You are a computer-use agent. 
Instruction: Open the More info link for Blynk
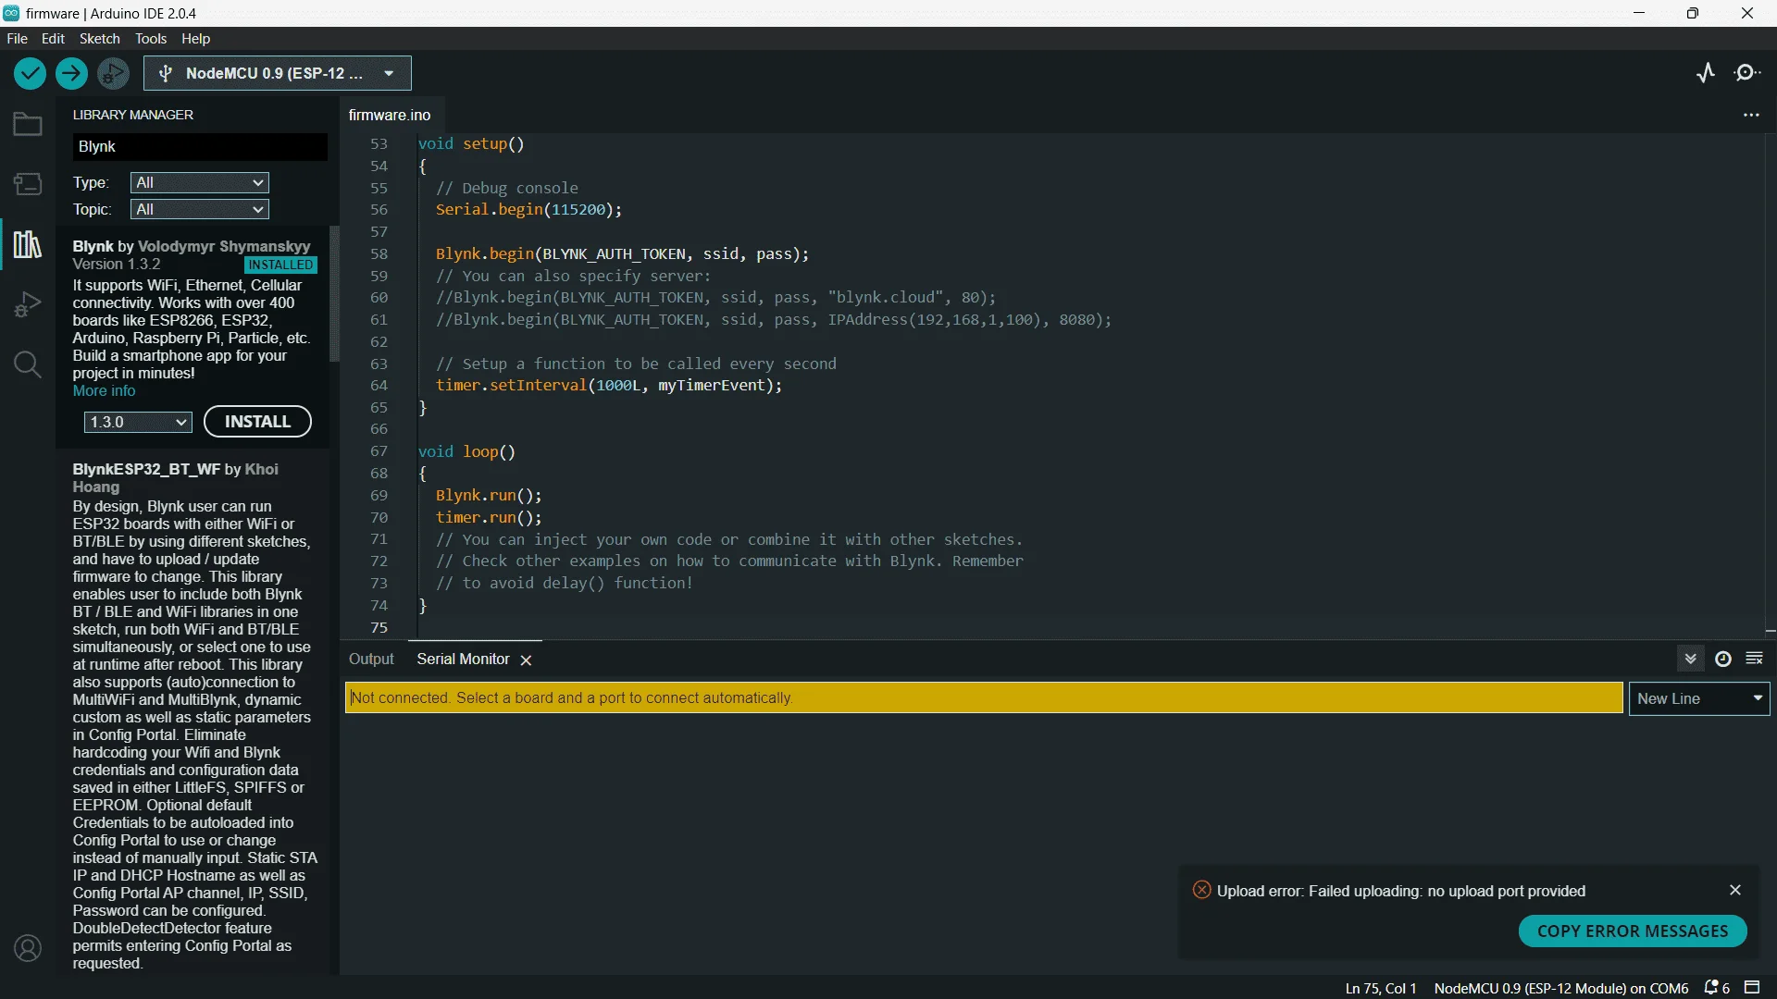point(104,390)
